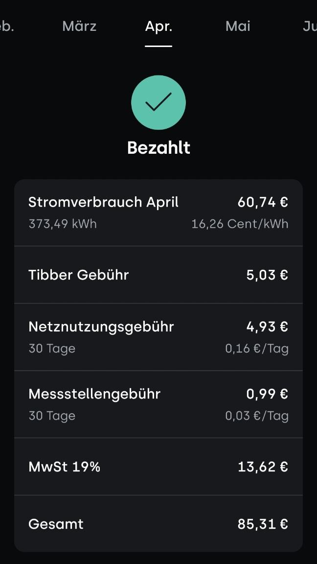This screenshot has height=564, width=317.
Task: Tap the green paid checkmark icon
Action: pyautogui.click(x=158, y=102)
